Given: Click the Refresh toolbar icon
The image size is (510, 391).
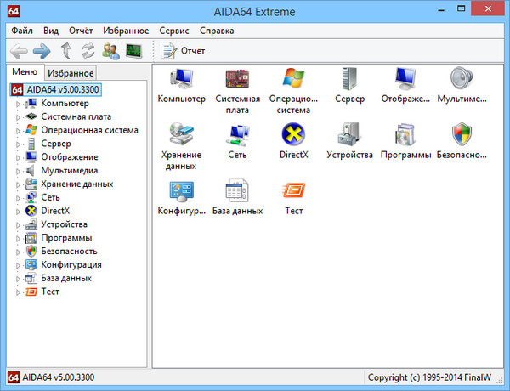Looking at the screenshot, I should click(x=87, y=51).
